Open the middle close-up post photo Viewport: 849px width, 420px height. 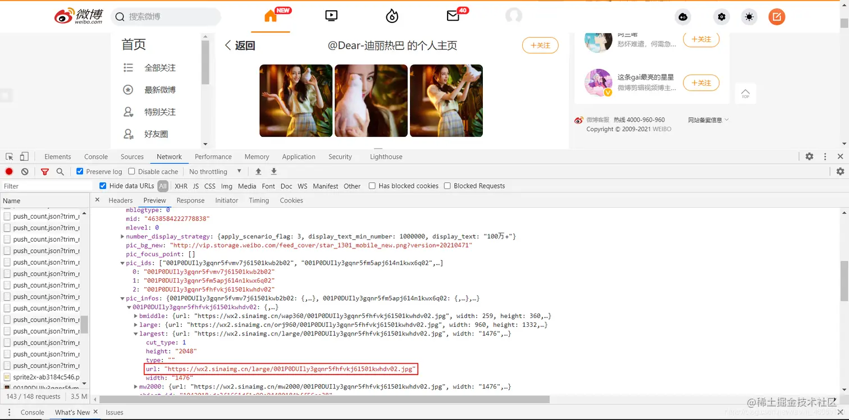coord(371,101)
